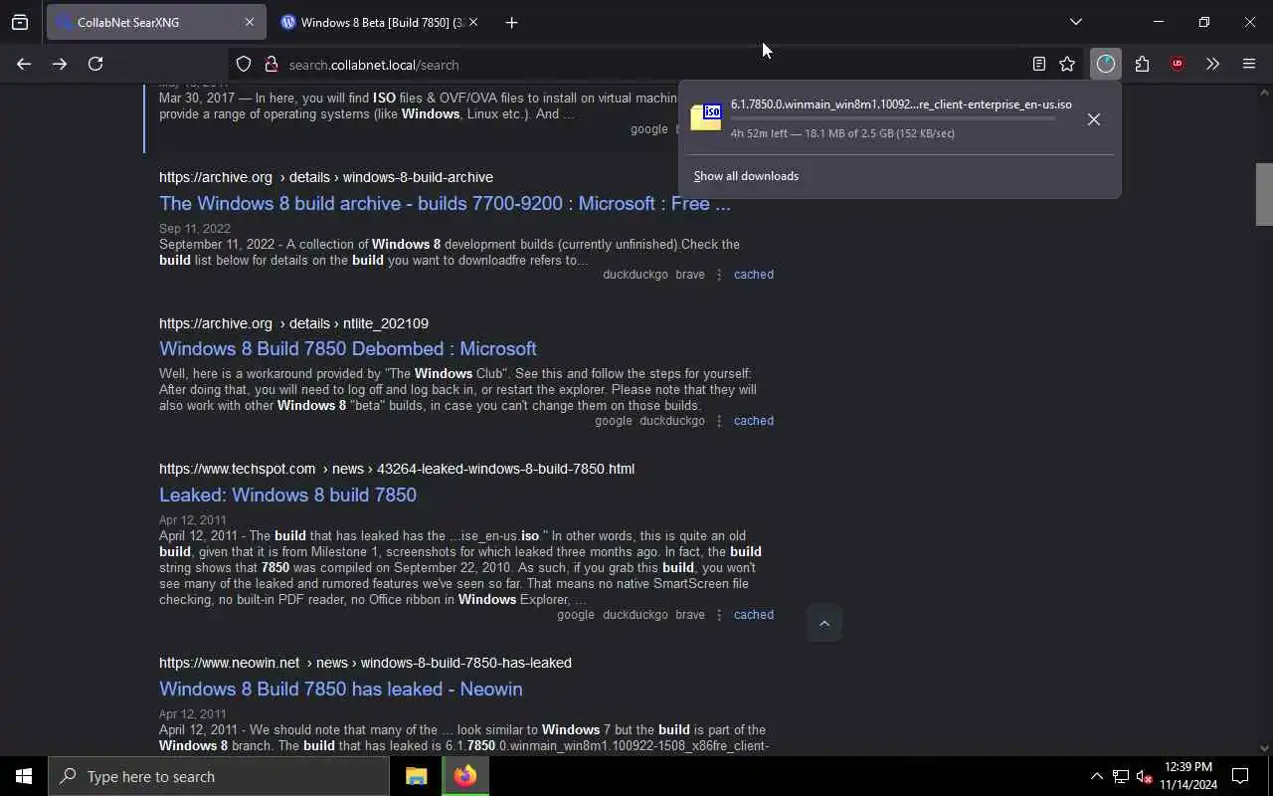Click the Firefox taskbar icon
Viewport: 1273px width, 796px height.
click(464, 776)
